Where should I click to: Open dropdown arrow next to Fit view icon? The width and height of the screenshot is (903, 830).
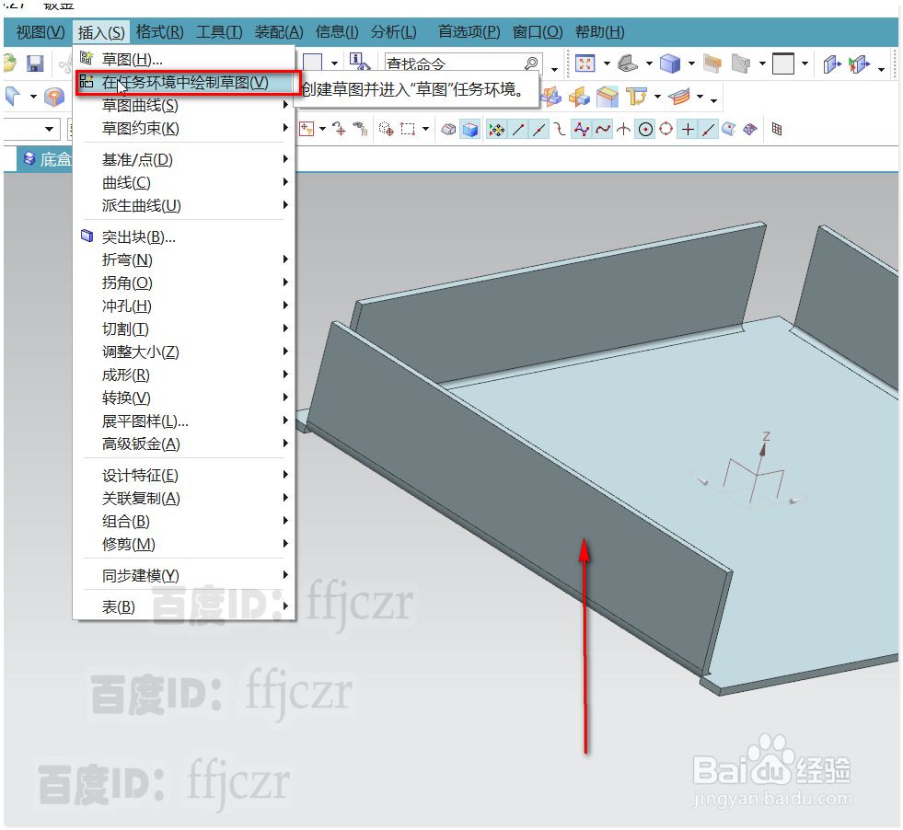[x=607, y=63]
